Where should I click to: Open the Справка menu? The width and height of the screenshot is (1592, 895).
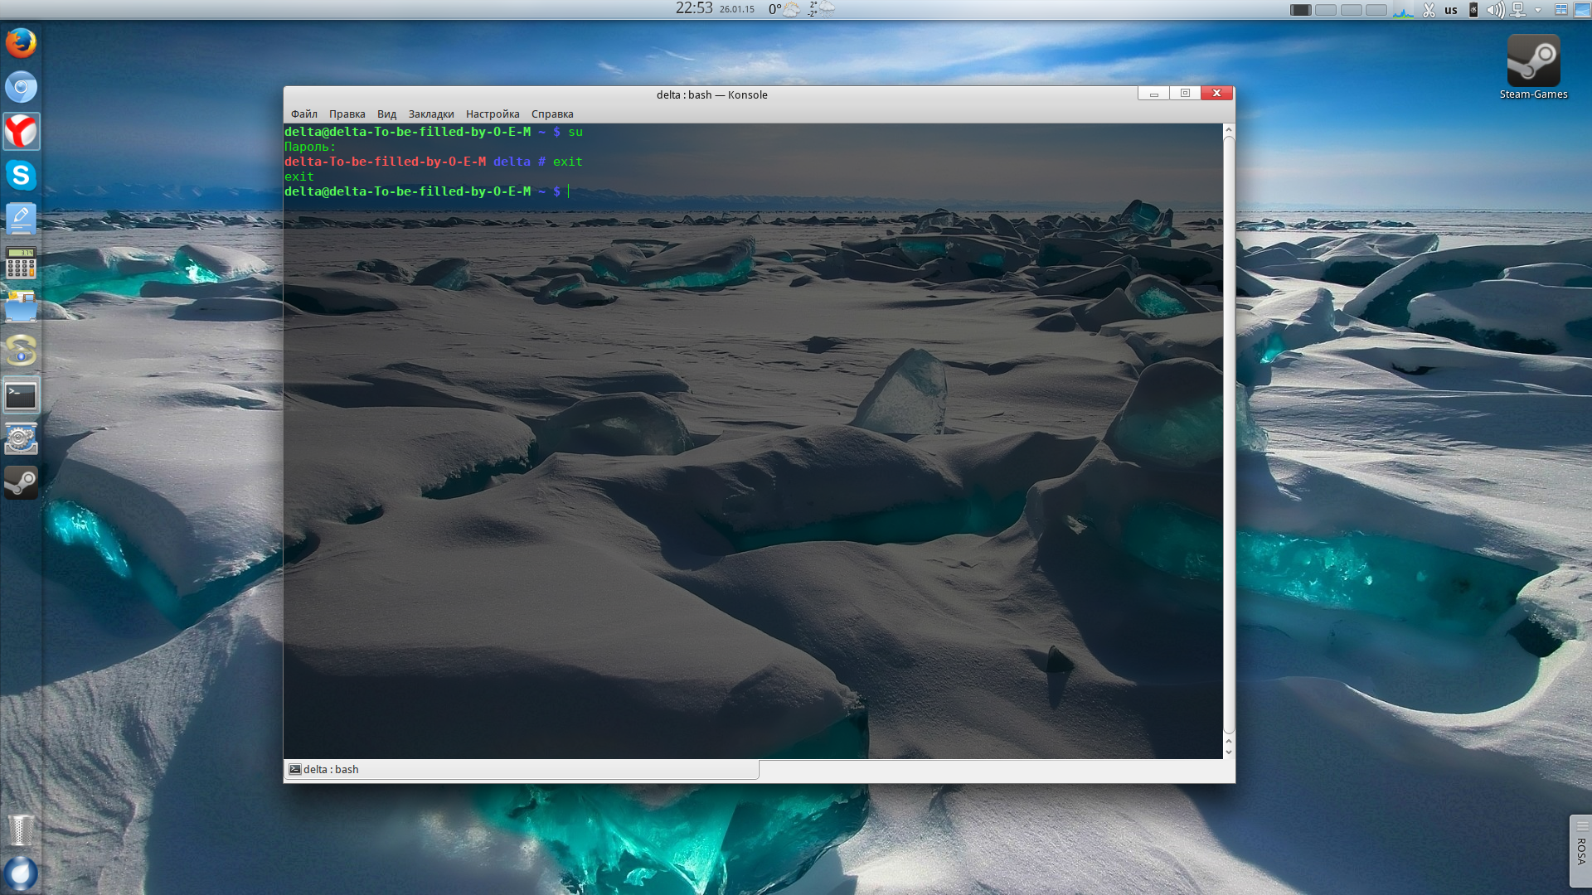coord(551,114)
